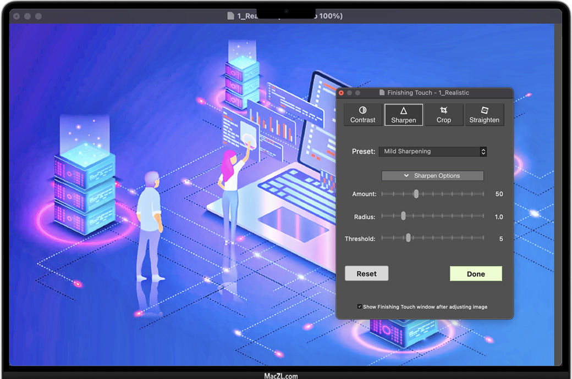Close the main image window
572x379 pixels.
16,16
